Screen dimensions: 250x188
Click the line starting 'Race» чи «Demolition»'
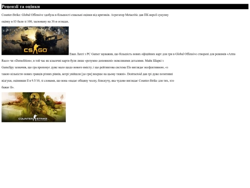[x=82, y=61]
